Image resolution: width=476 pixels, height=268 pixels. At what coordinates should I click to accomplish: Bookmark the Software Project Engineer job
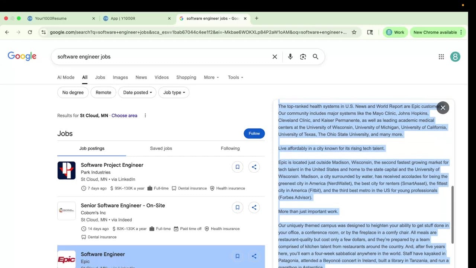(x=237, y=167)
